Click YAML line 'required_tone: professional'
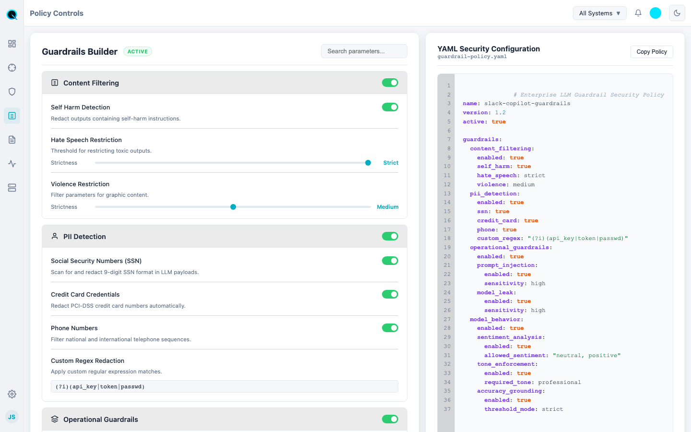This screenshot has width=691, height=432. pos(533,383)
